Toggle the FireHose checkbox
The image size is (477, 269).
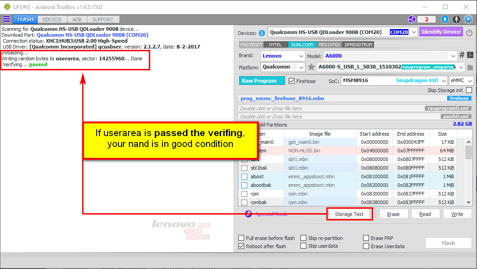coord(291,81)
